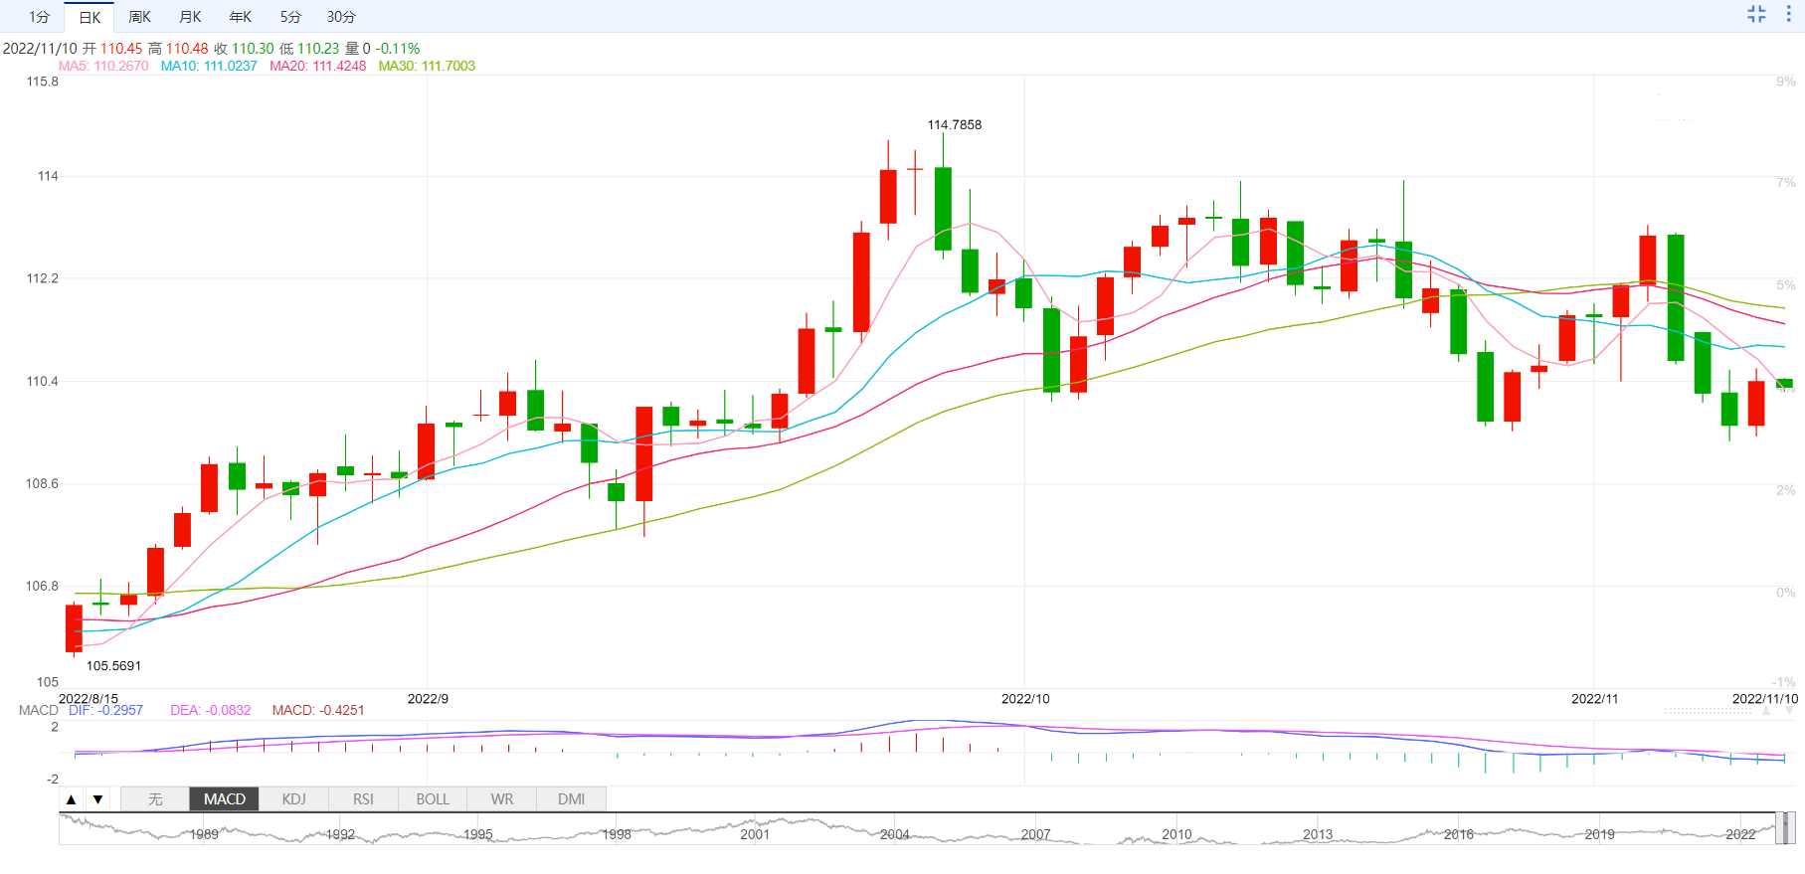Click the black up triangle by indicators
The height and width of the screenshot is (874, 1805).
coord(71,799)
